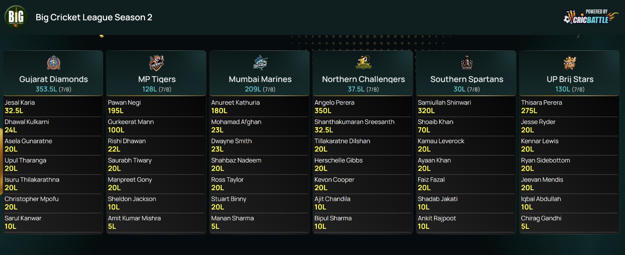This screenshot has height=255, width=625.
Task: Select Angelo Perera's 350L player row
Action: coord(362,107)
